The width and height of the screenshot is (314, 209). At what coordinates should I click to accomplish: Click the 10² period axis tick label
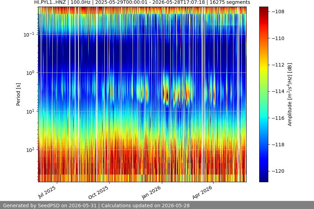[x=30, y=150]
